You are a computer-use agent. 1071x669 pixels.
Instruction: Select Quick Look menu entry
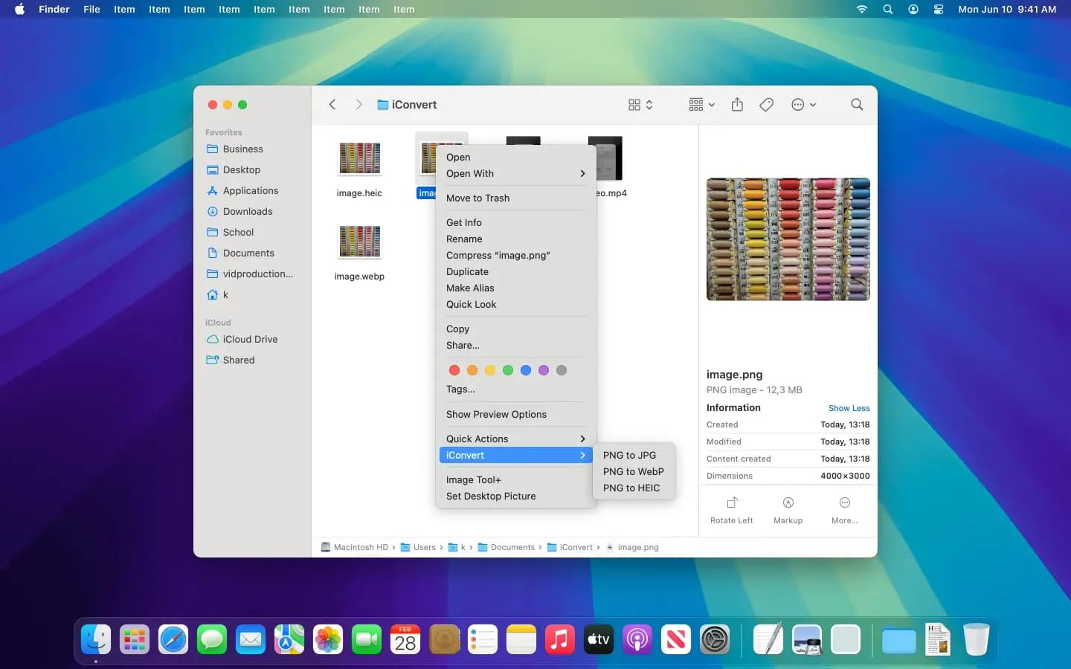(x=515, y=305)
